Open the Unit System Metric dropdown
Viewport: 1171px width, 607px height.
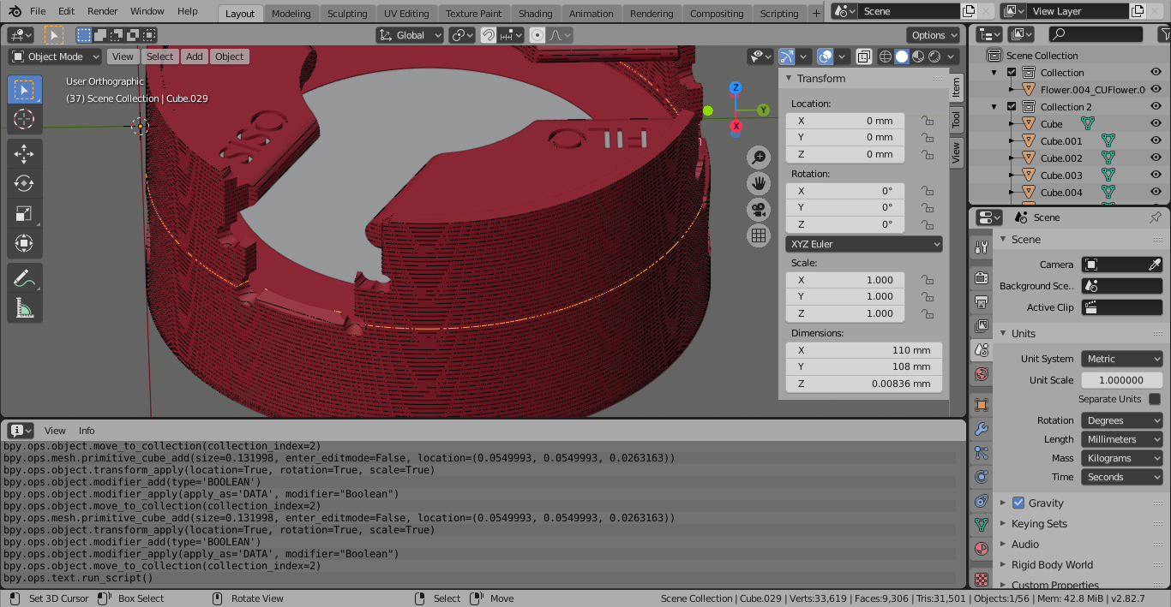(1122, 359)
